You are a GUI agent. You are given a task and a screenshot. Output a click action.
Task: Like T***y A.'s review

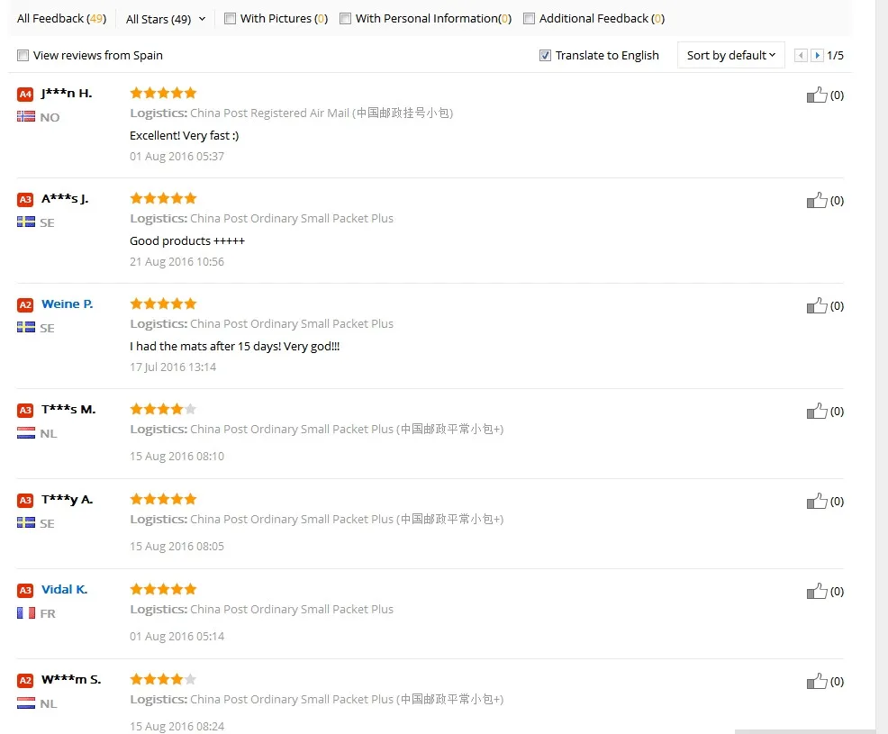817,501
